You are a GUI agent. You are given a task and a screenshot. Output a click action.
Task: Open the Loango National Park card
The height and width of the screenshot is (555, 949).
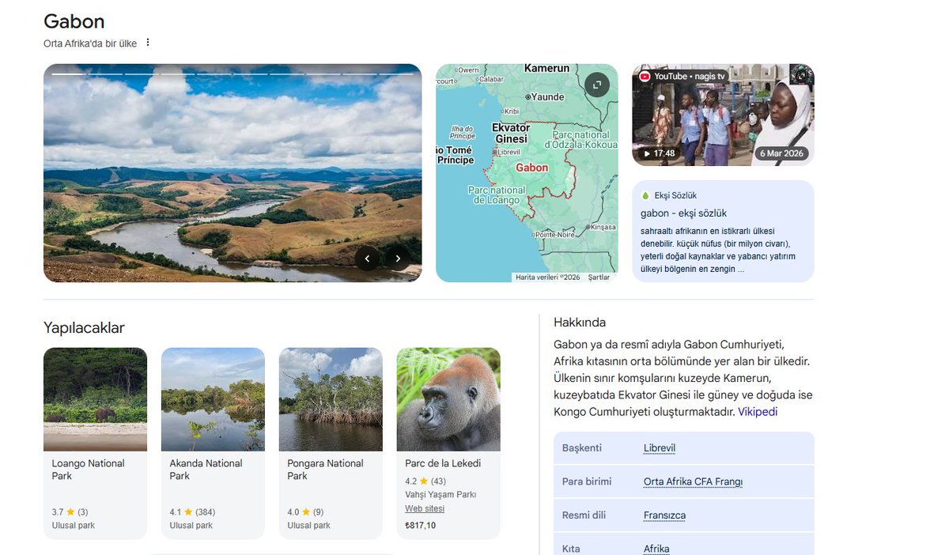tap(95, 444)
